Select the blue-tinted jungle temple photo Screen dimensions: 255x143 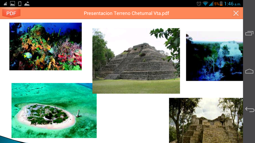click(214, 56)
